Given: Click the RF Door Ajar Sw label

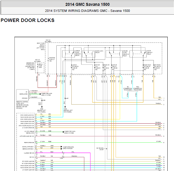Looking at the screenshot, I should coord(28,161).
